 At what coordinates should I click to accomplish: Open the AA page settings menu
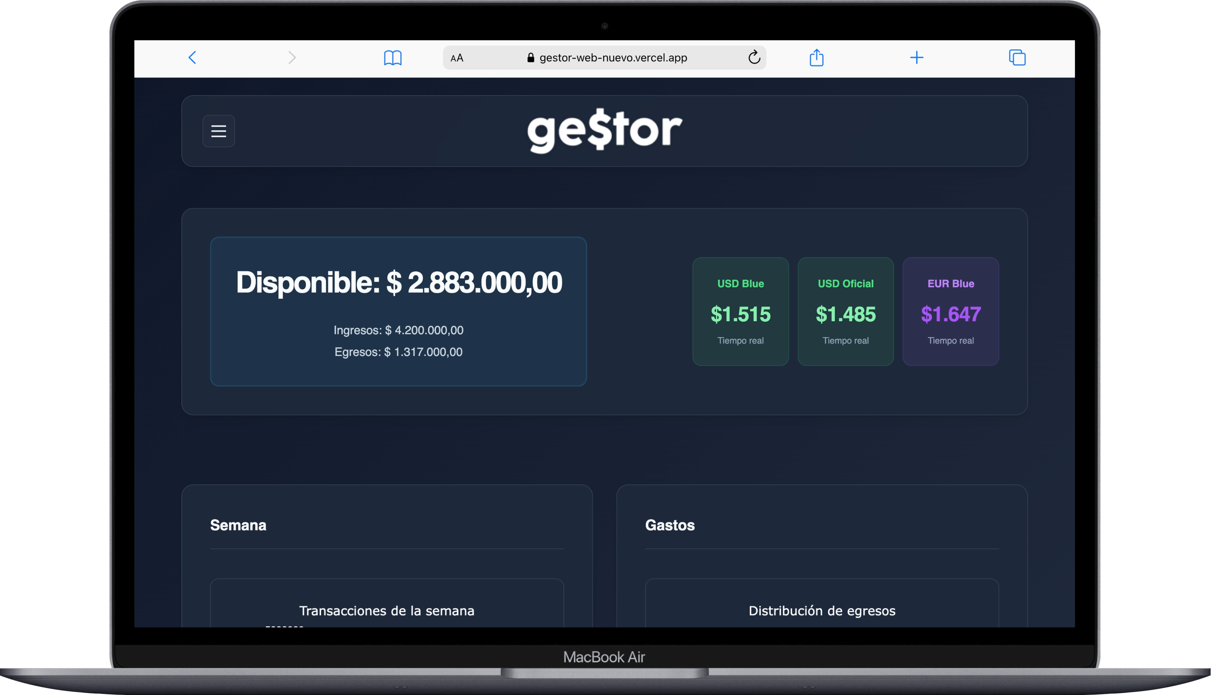click(x=456, y=57)
